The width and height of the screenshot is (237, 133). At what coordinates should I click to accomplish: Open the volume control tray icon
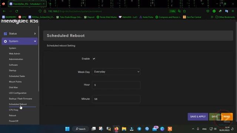point(215,129)
